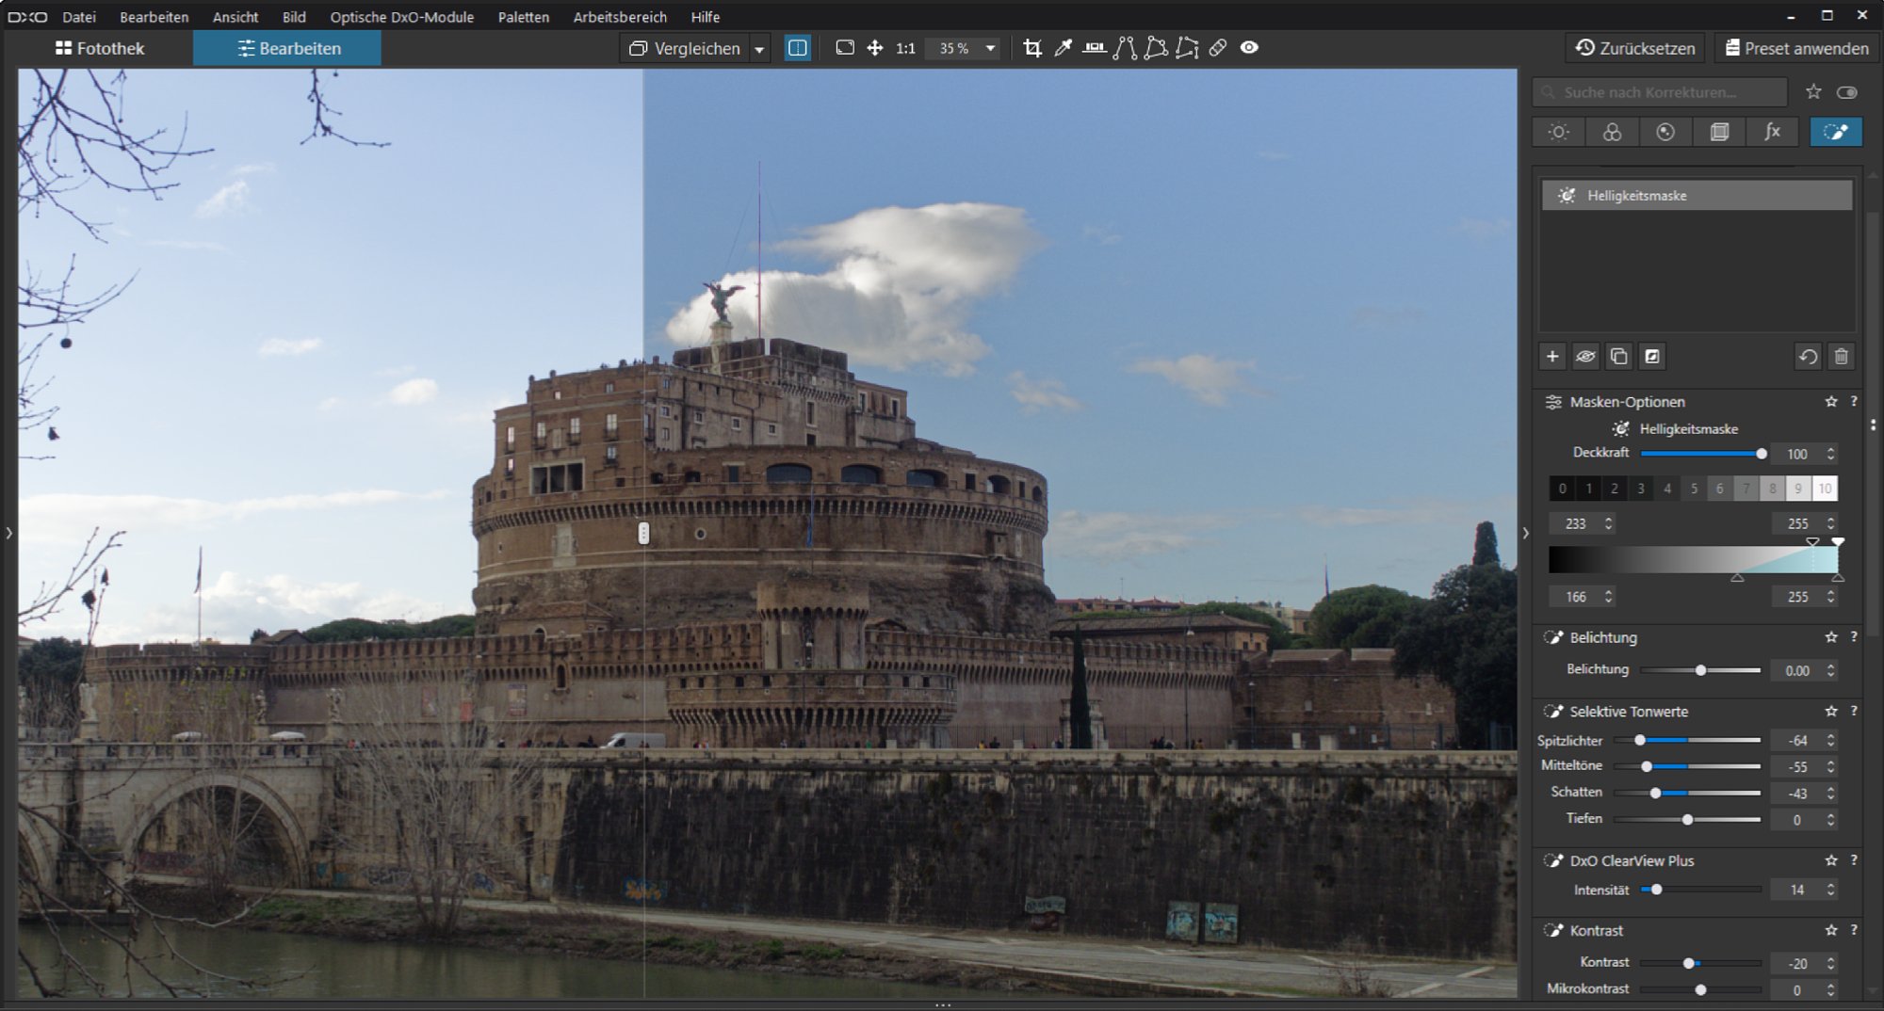Open the Color palette tab with three circles

pos(1612,132)
